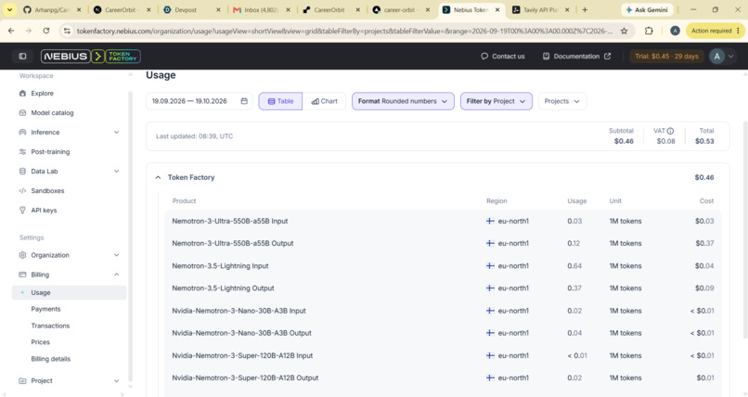
Task: Switch to Chart view
Action: (x=325, y=101)
